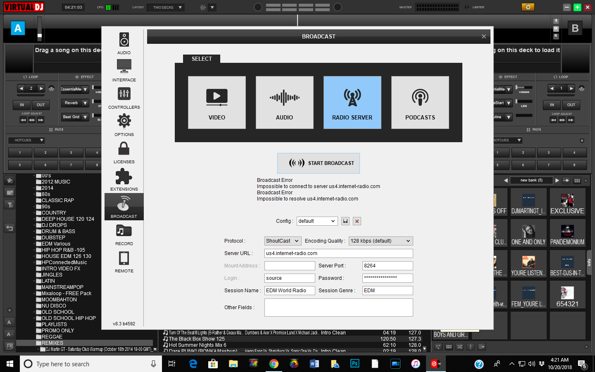595x372 pixels.
Task: Select the Audio broadcast type
Action: 284,103
